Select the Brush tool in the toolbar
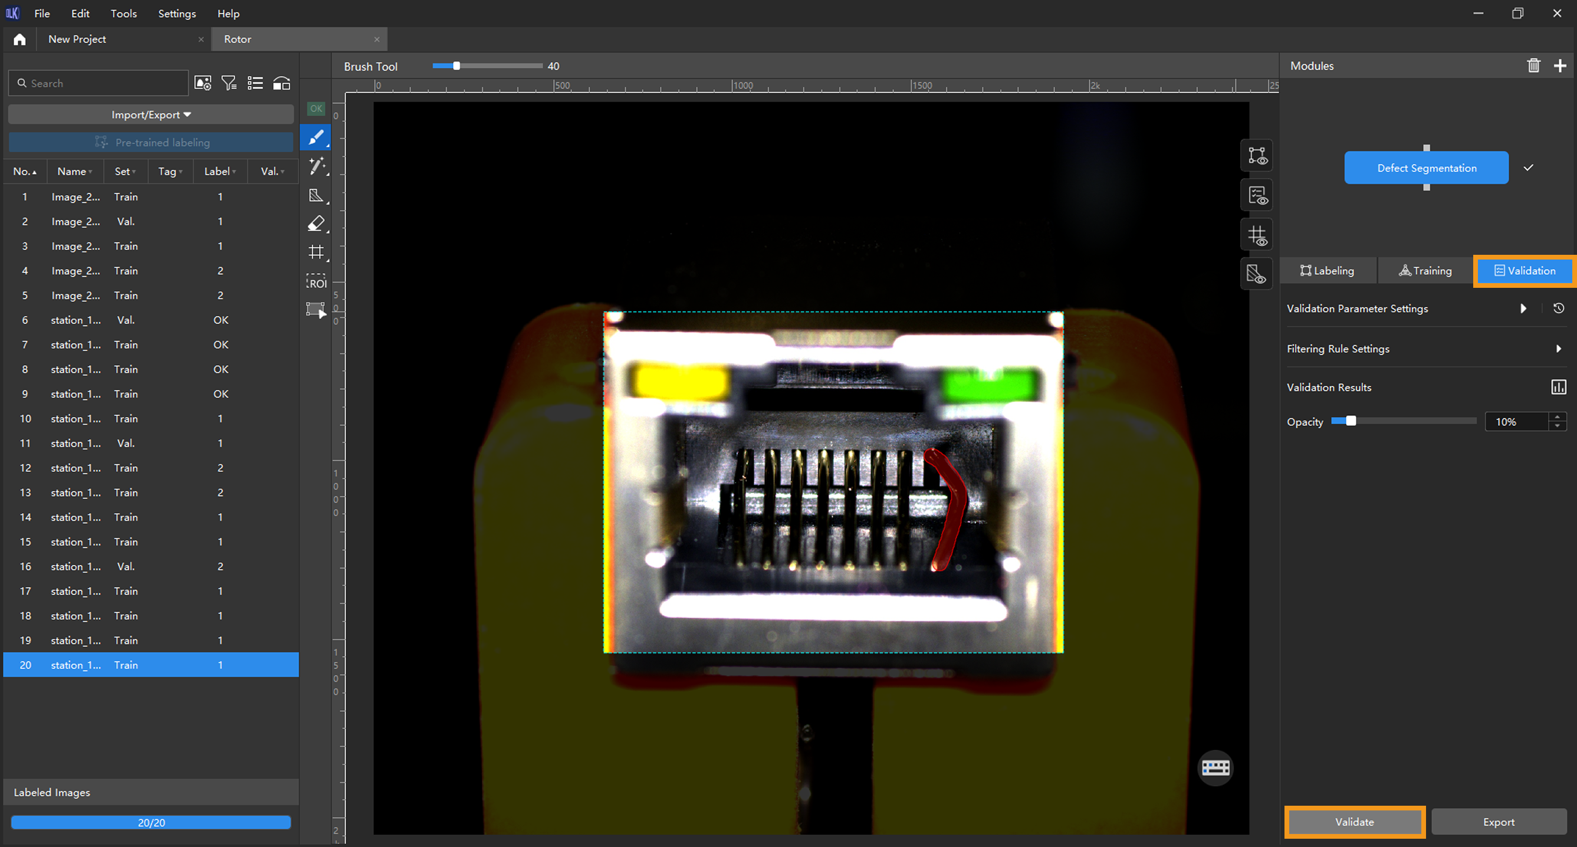 316,137
